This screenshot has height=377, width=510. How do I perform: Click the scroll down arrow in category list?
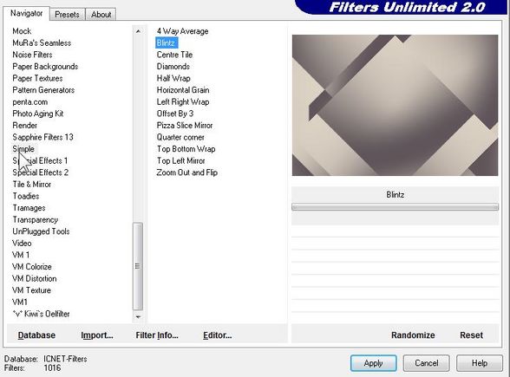pyautogui.click(x=138, y=316)
